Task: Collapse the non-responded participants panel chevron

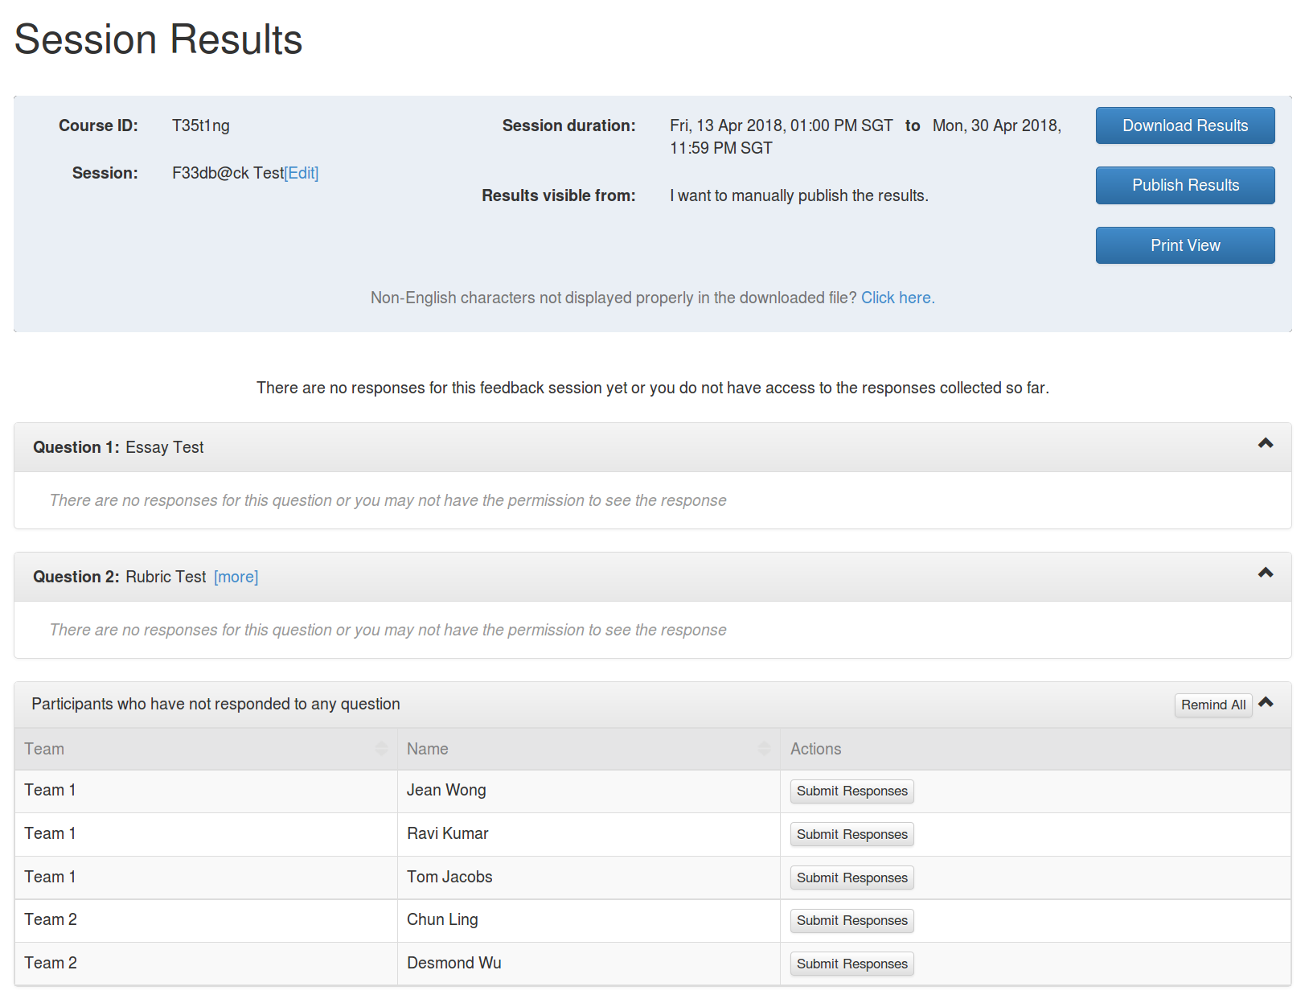Action: [x=1266, y=702]
